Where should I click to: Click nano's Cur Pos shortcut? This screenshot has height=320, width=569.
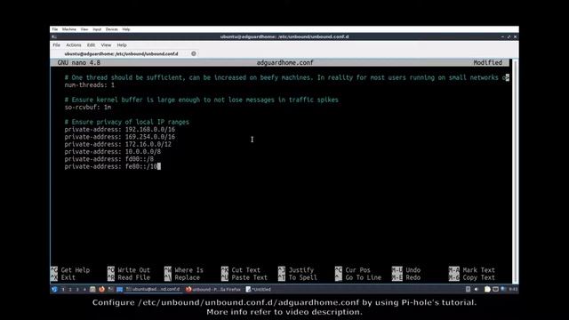click(353, 270)
